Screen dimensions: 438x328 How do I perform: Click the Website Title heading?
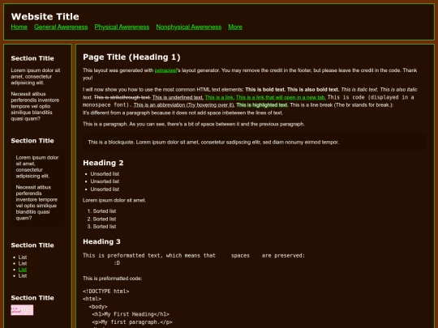(x=45, y=16)
